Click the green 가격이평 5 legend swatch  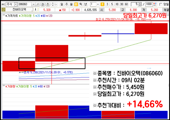[x=20, y=16]
